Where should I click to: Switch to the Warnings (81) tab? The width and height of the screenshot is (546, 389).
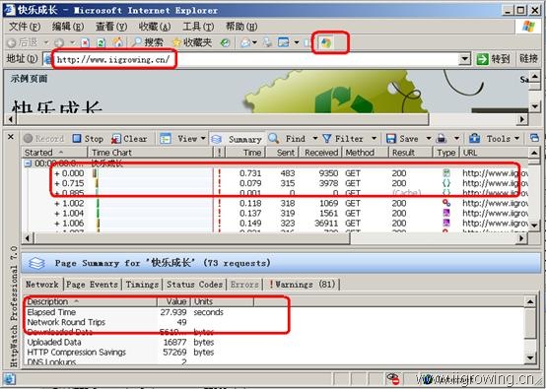(x=302, y=285)
